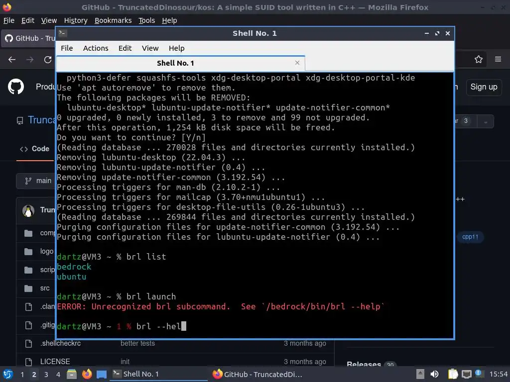This screenshot has height=382, width=510.
Task: Open the network monitor tray icon
Action: 467,374
